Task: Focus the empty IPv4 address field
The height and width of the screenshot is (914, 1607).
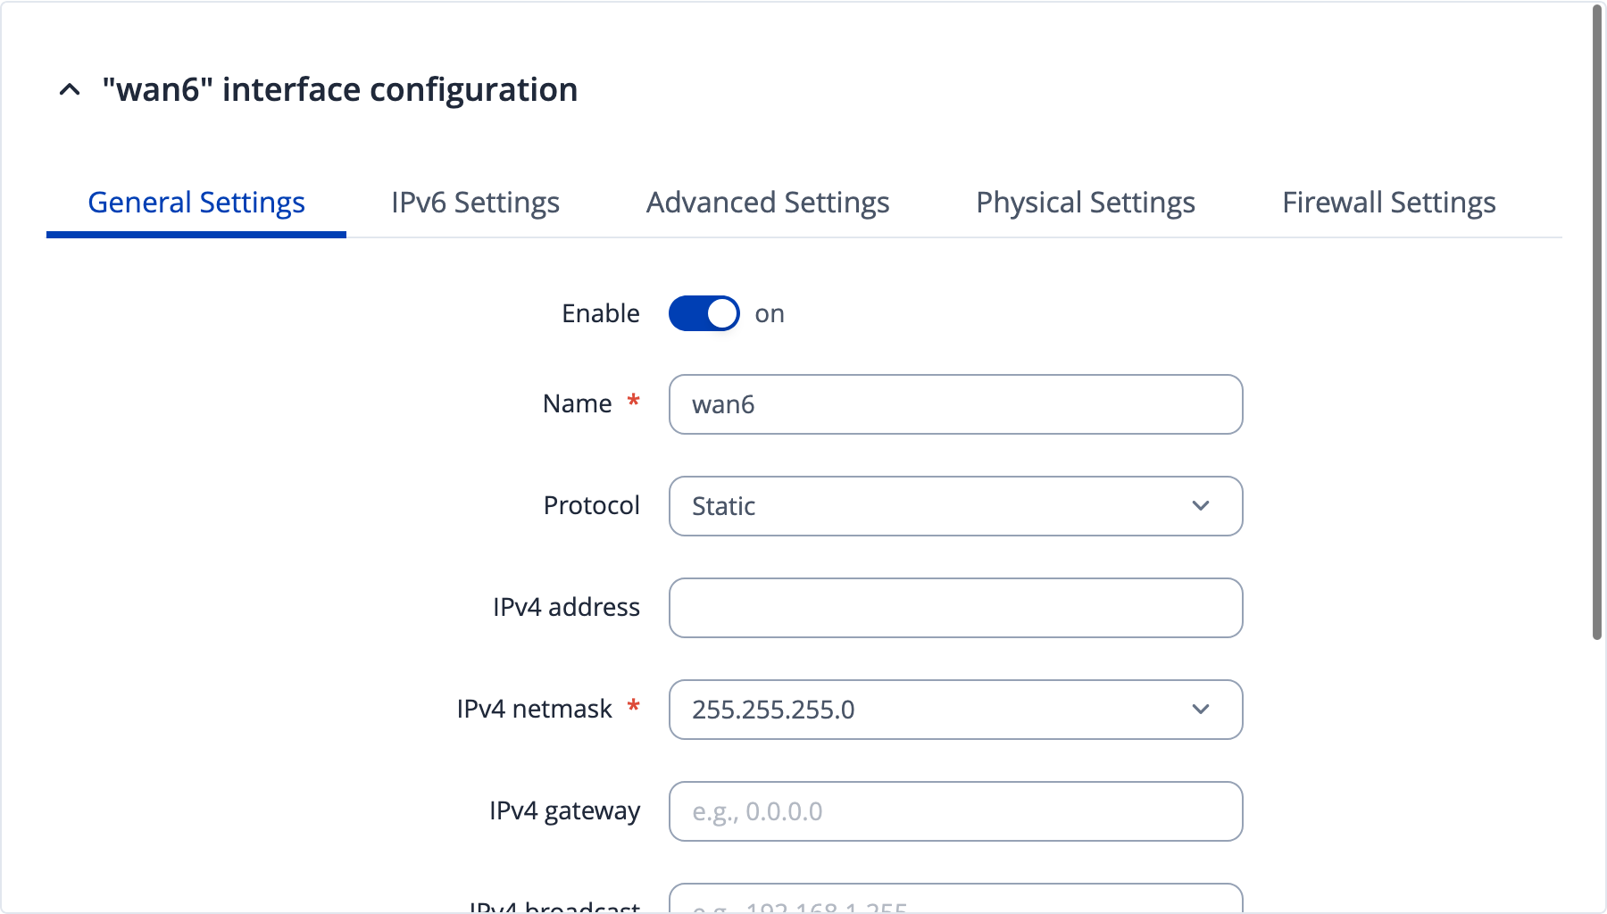Action: (955, 608)
